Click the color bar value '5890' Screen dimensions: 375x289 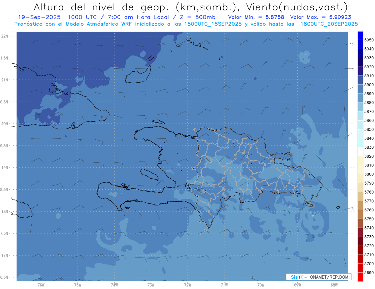[369, 94]
